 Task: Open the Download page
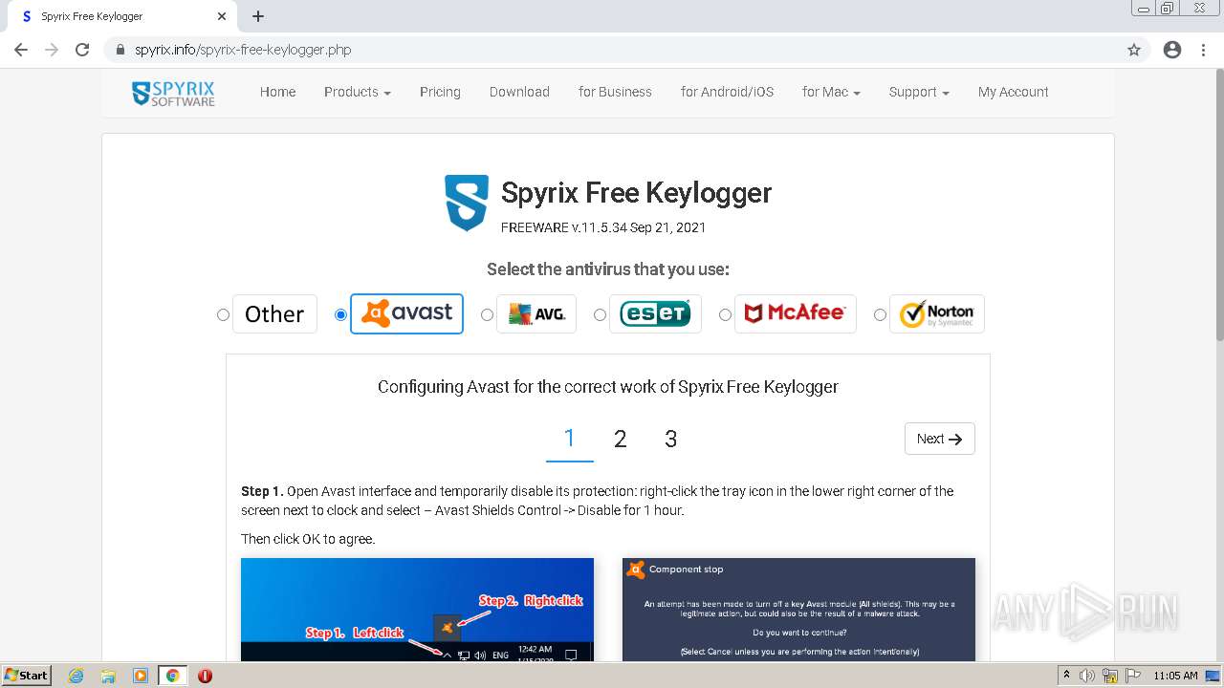pos(519,93)
